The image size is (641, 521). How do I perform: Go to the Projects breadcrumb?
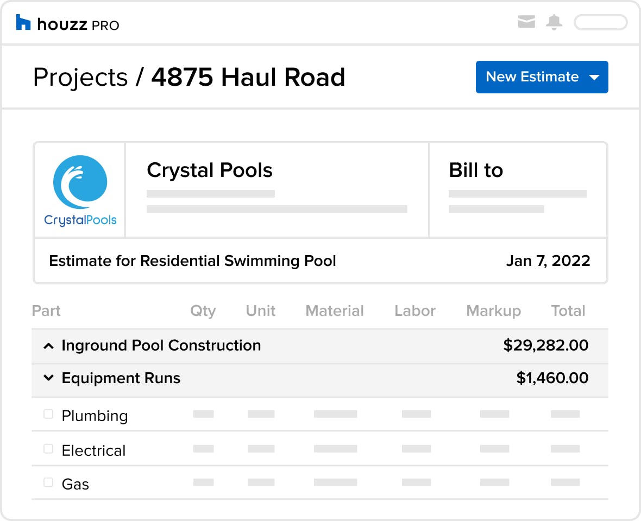[x=80, y=78]
